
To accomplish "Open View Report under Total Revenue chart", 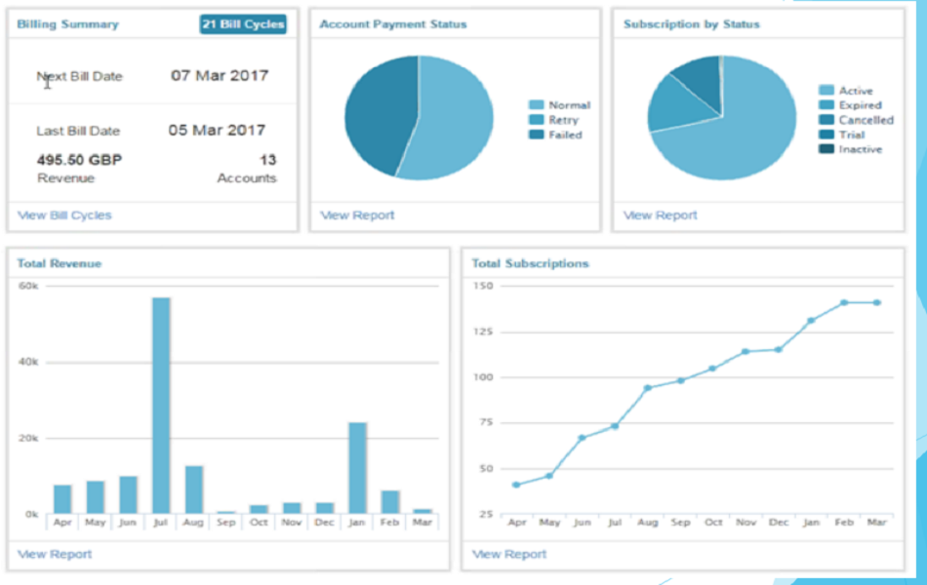I will click(x=55, y=554).
